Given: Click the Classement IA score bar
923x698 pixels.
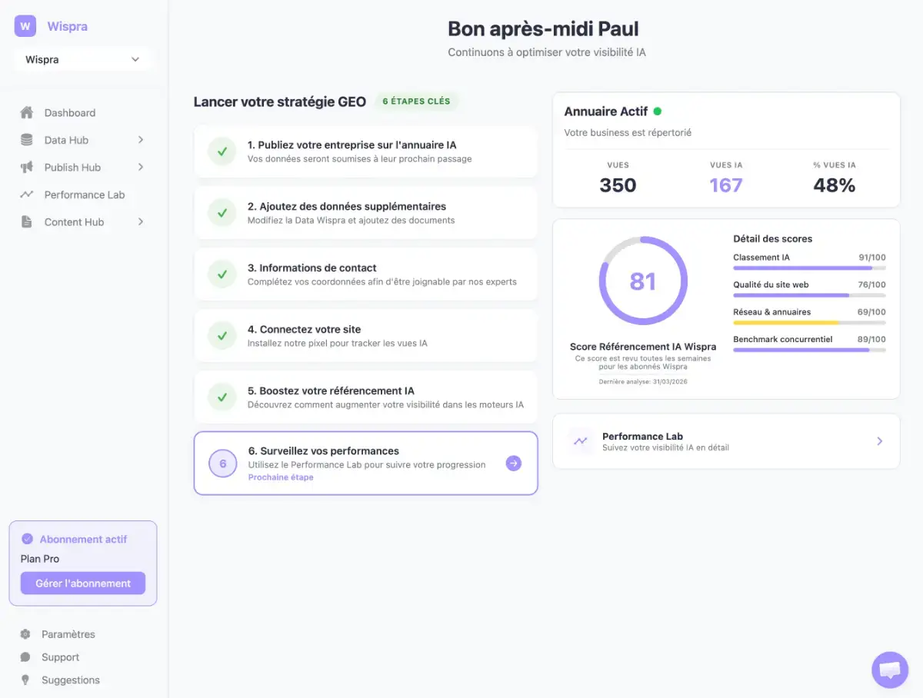Looking at the screenshot, I should click(809, 268).
